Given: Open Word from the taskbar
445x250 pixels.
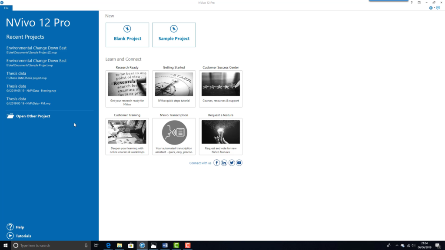Looking at the screenshot, I should [165, 246].
